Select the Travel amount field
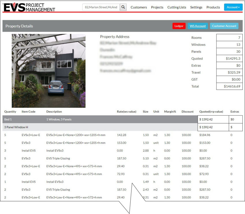The image size is (245, 214). (x=229, y=73)
